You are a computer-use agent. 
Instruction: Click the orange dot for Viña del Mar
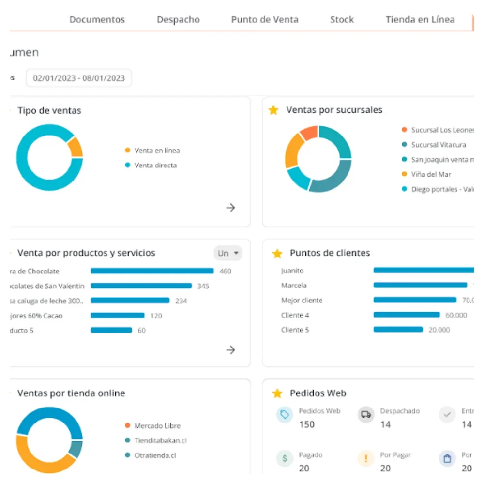(x=405, y=174)
